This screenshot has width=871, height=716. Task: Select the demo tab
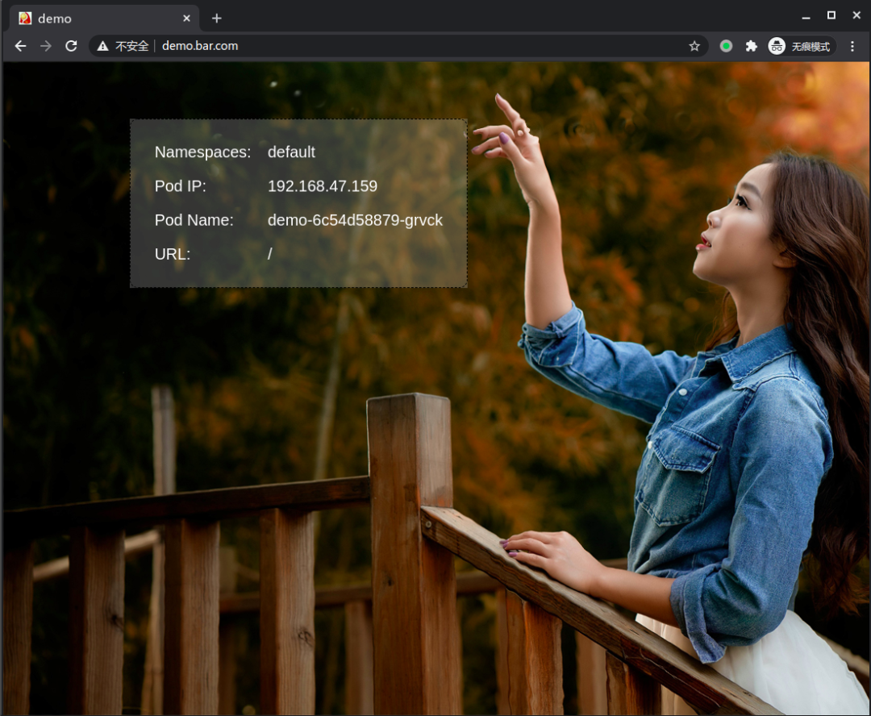[104, 19]
